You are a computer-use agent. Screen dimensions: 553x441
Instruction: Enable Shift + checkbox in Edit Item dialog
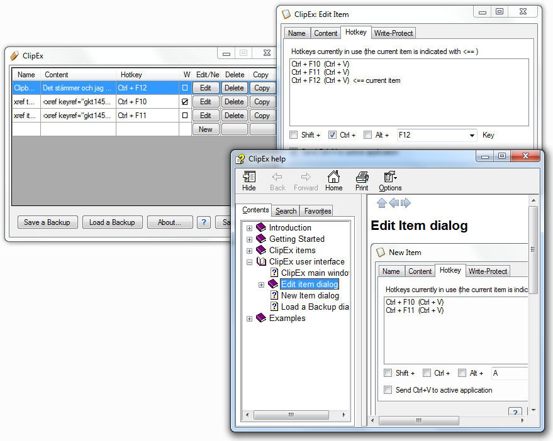coord(293,135)
